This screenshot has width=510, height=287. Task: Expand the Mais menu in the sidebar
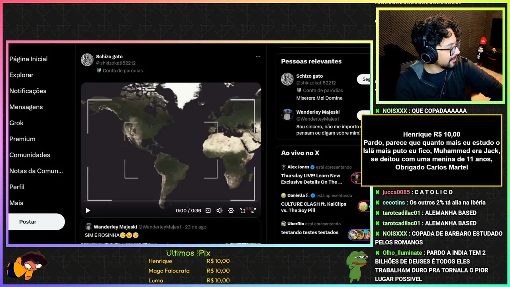pyautogui.click(x=16, y=203)
